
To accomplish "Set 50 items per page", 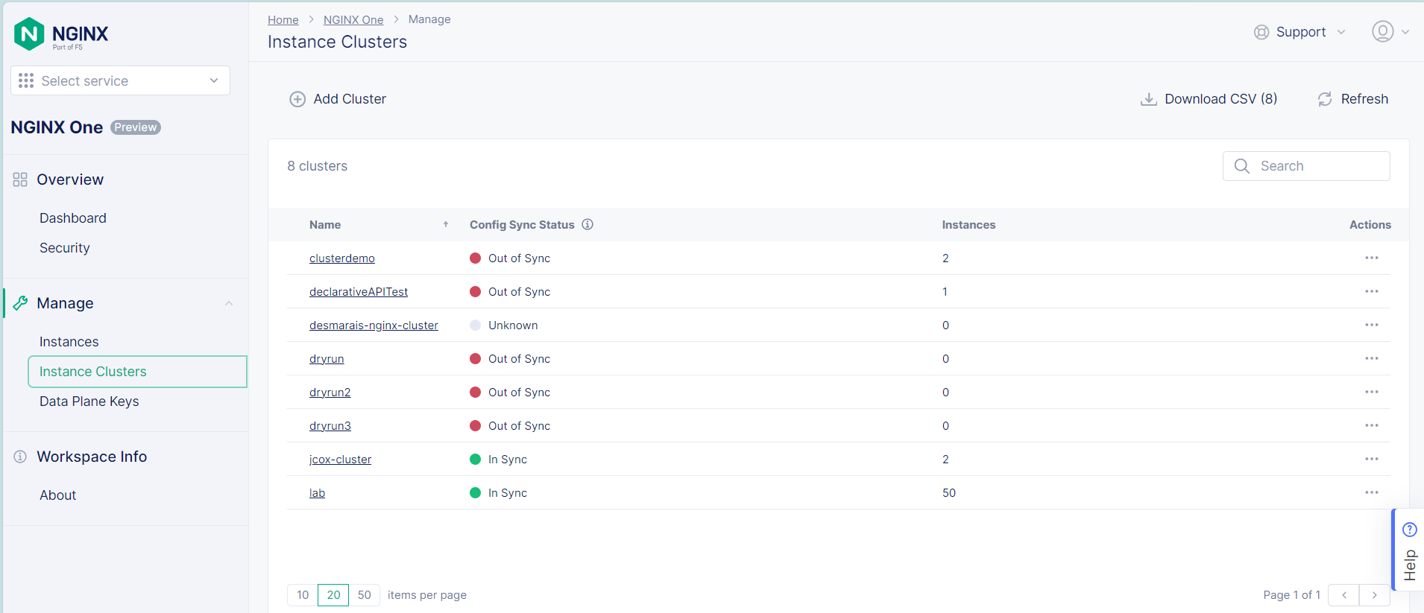I will point(364,594).
